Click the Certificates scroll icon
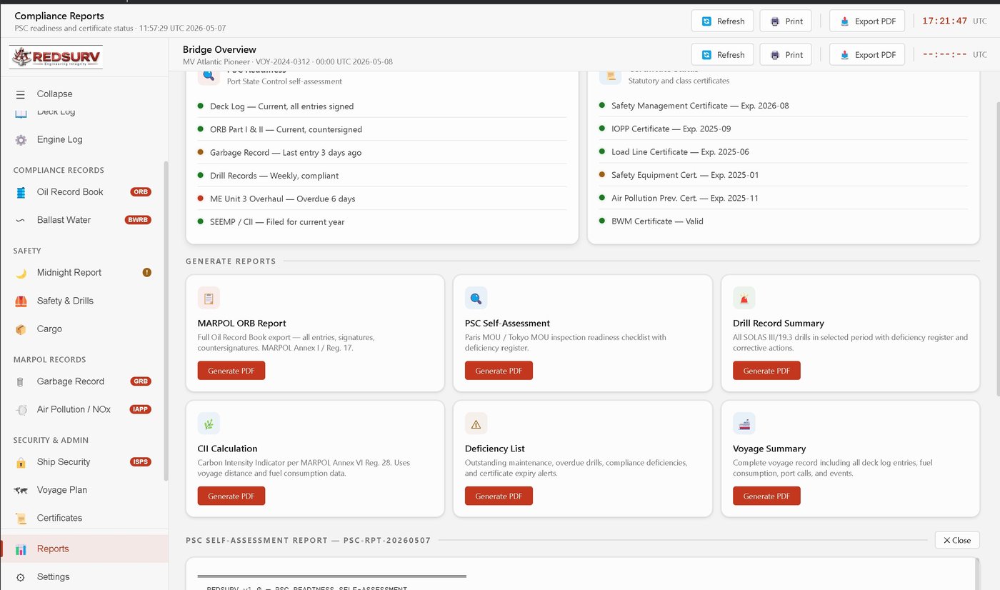 [x=21, y=519]
